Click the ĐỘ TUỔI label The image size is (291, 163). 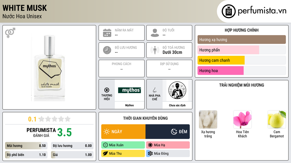[x=169, y=30]
